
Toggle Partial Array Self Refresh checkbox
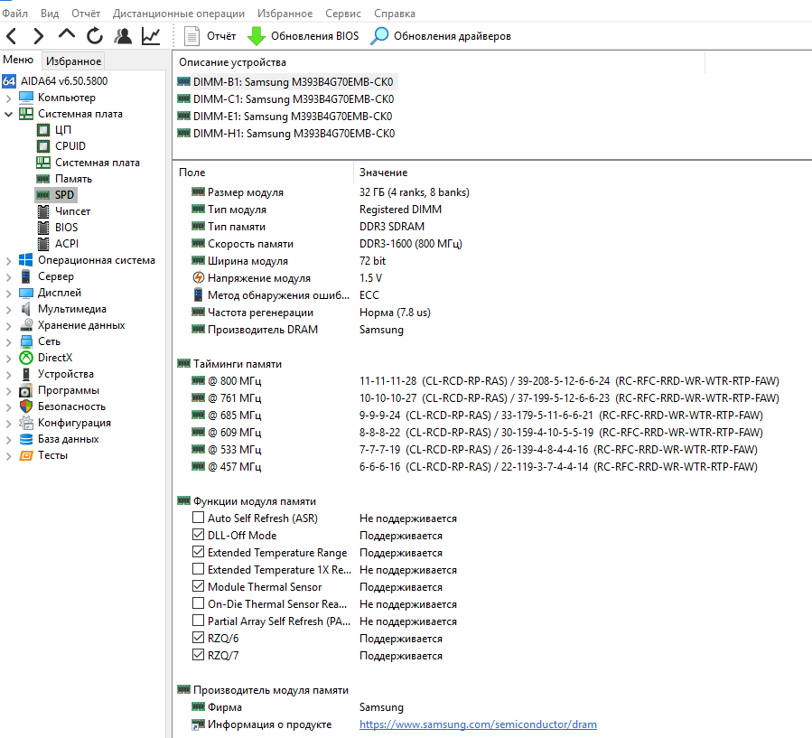click(x=198, y=620)
